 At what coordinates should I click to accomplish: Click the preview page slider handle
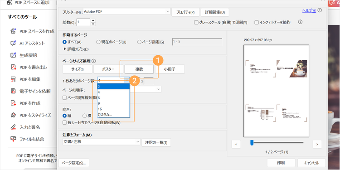point(252,143)
